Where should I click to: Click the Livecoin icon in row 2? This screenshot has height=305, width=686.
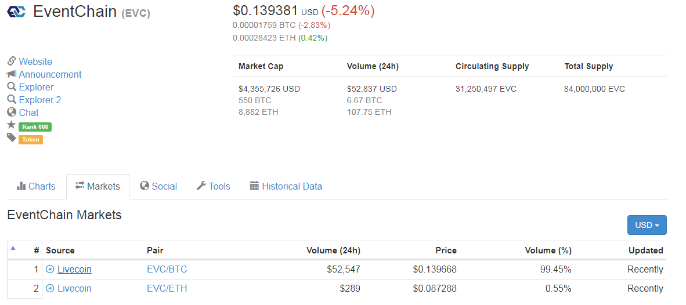pos(50,288)
